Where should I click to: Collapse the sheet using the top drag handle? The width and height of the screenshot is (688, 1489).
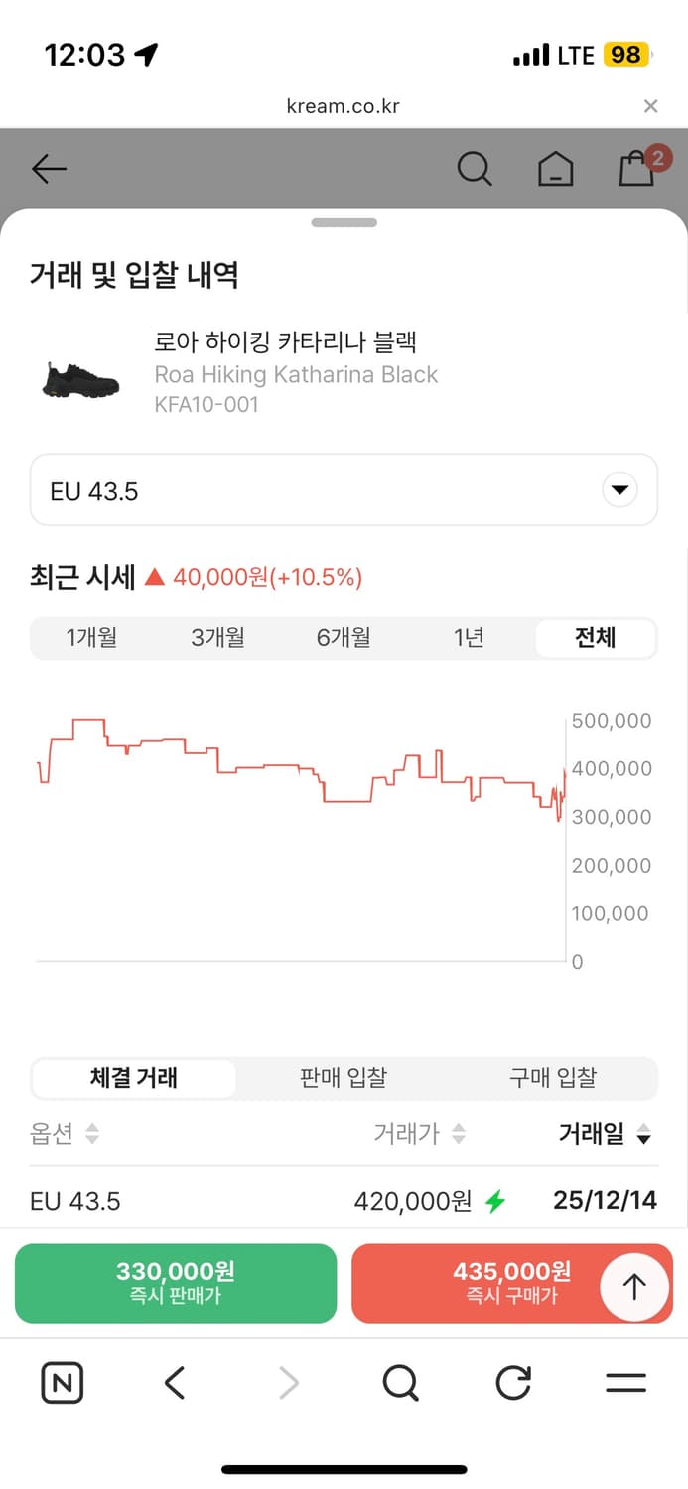pyautogui.click(x=344, y=222)
